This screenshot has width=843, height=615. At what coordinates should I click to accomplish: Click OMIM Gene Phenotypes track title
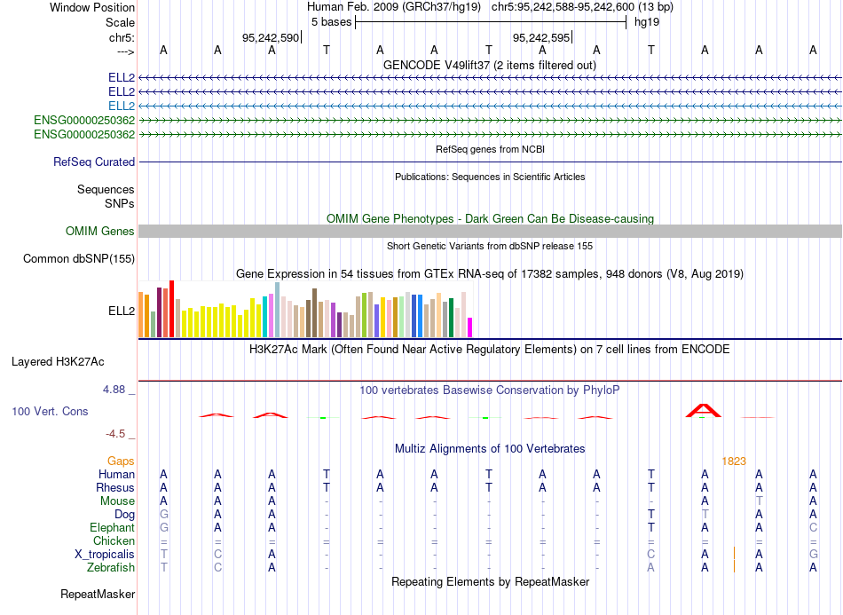490,219
